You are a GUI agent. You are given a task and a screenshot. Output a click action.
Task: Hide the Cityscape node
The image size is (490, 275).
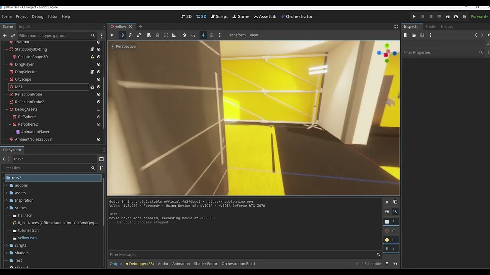tap(98, 79)
